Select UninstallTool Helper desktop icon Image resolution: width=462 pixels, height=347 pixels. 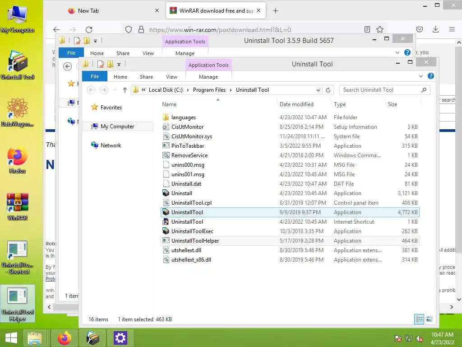(18, 304)
